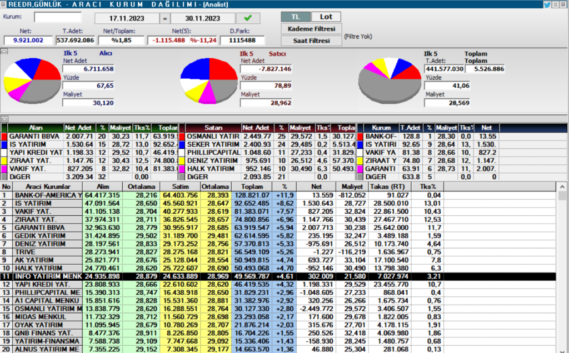The height and width of the screenshot is (353, 569).
Task: Collapse the Alan/Satan tables panel via minus icon
Action: [4, 119]
